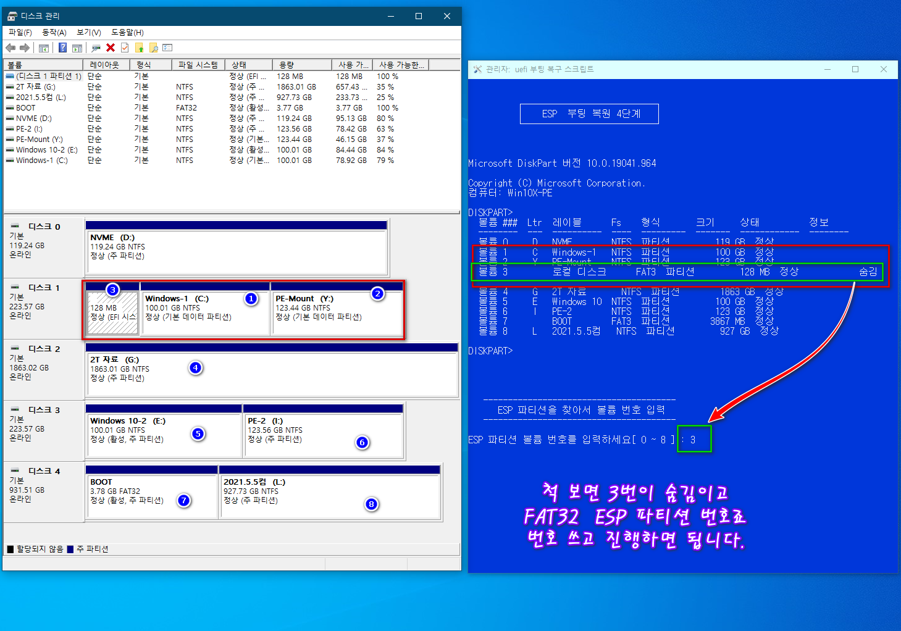
Task: Click the Properties checkmark page toolbar icon
Action: click(125, 48)
